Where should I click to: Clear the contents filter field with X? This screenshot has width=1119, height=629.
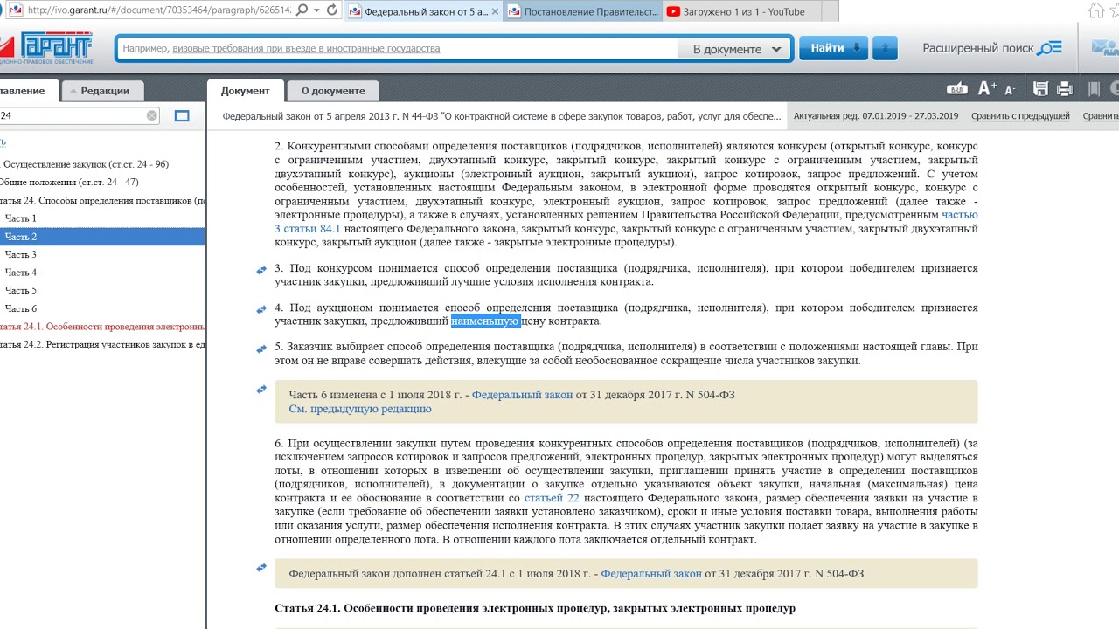(152, 115)
